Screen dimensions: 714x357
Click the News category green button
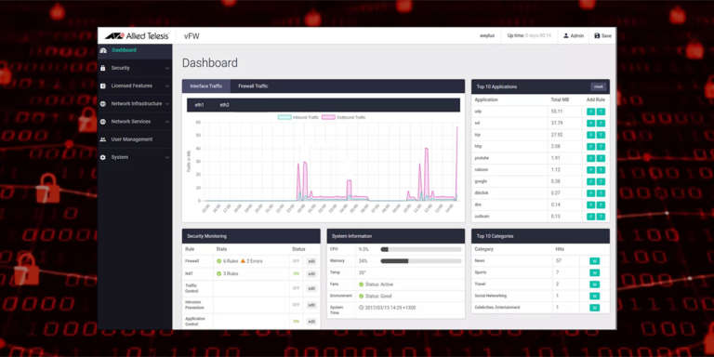coord(594,261)
